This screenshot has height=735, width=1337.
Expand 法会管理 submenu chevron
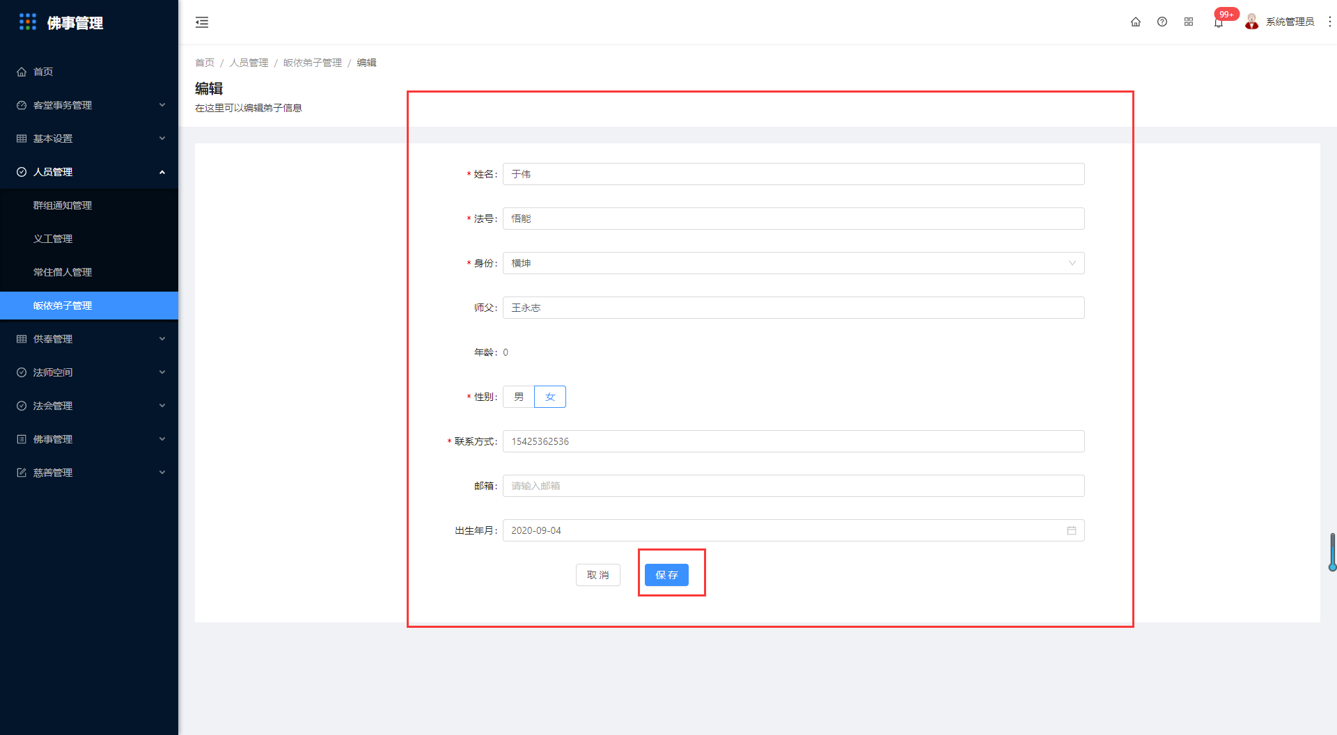click(162, 406)
